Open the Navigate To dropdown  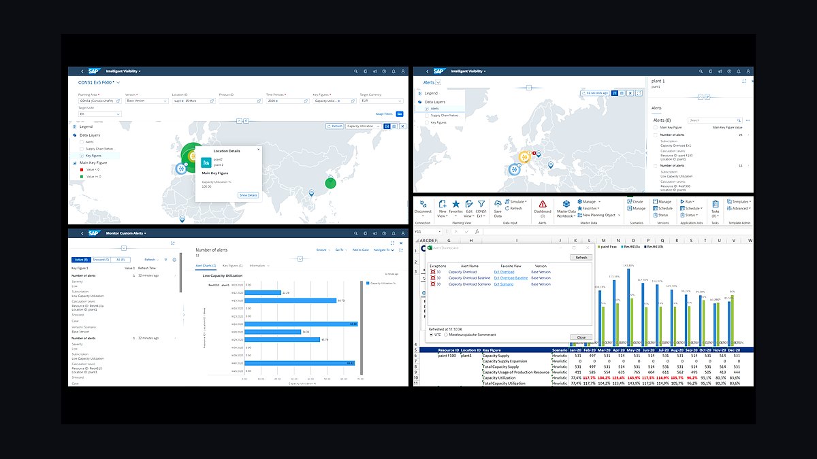click(x=384, y=250)
